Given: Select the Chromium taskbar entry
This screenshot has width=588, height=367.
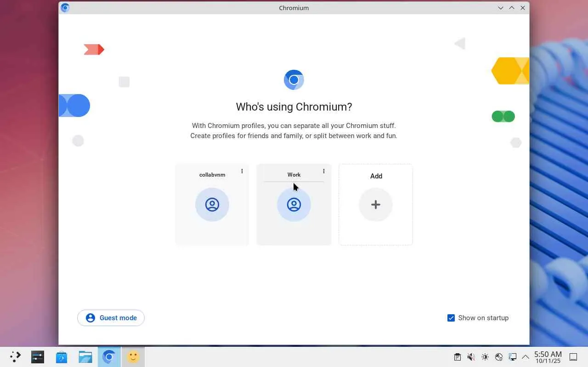Looking at the screenshot, I should click(109, 357).
